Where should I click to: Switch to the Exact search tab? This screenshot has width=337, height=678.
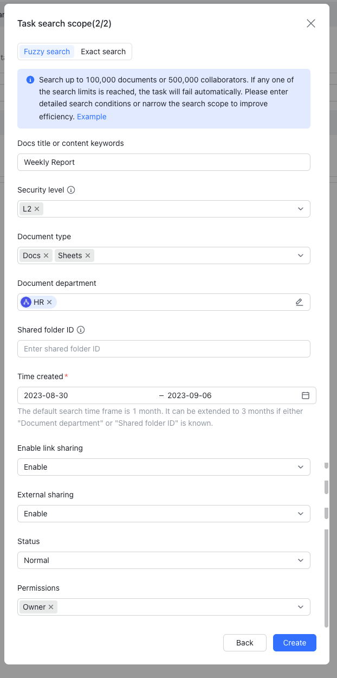103,52
